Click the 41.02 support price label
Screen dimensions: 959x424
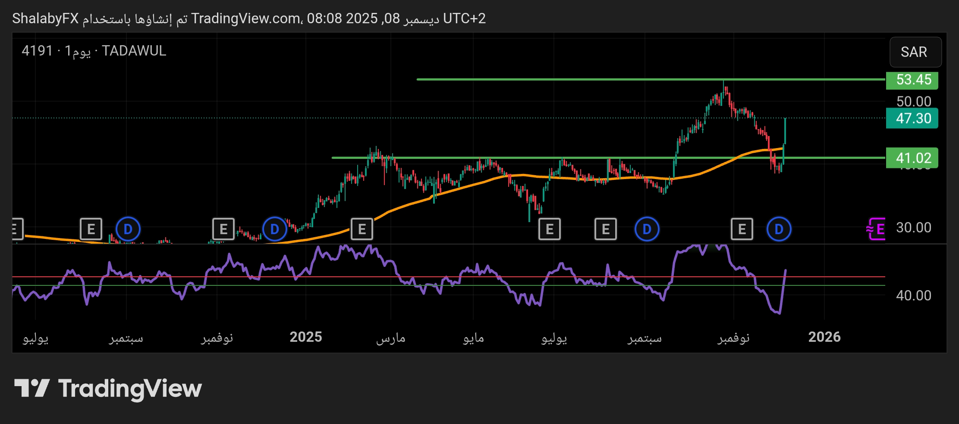click(x=912, y=158)
